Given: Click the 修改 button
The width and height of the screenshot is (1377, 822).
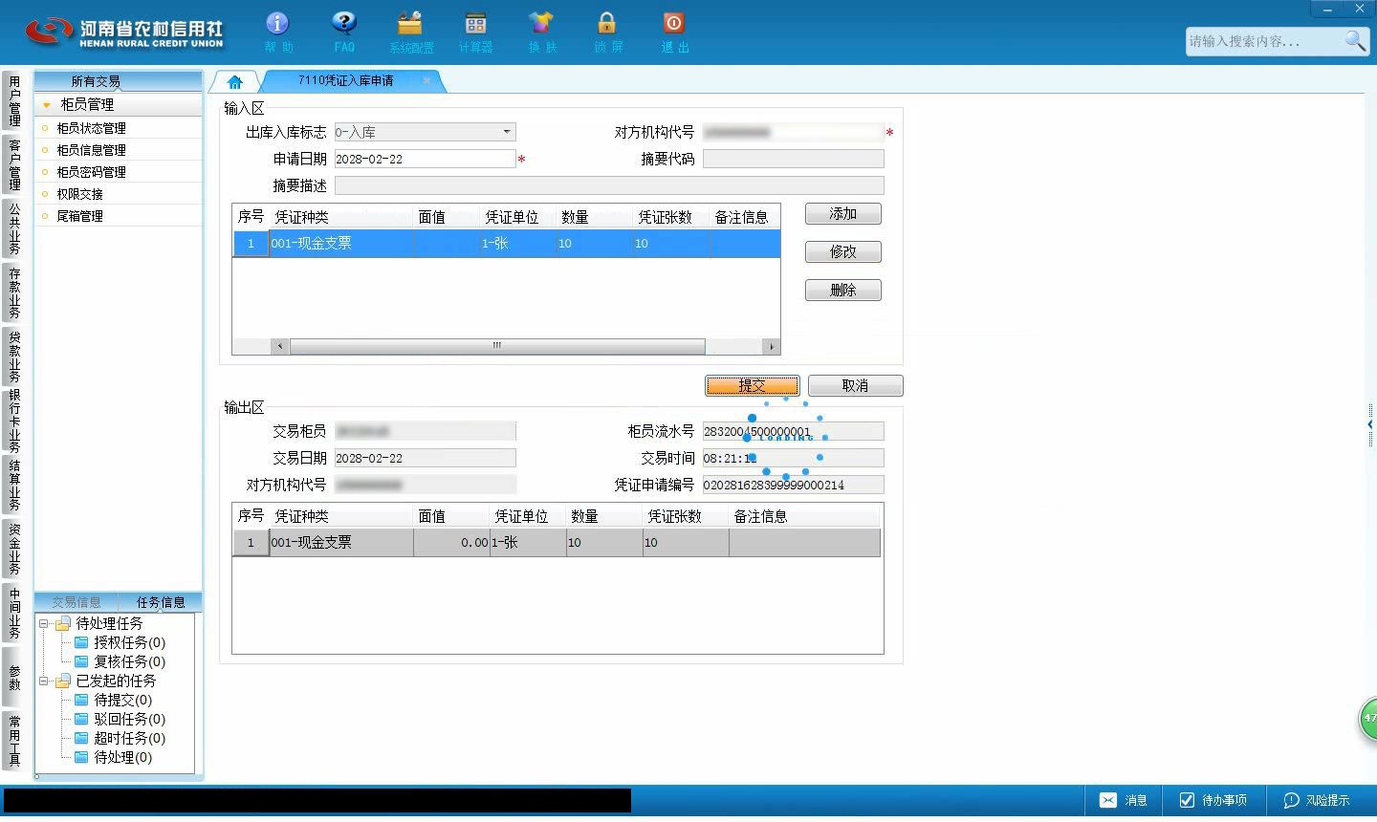Looking at the screenshot, I should (x=842, y=252).
